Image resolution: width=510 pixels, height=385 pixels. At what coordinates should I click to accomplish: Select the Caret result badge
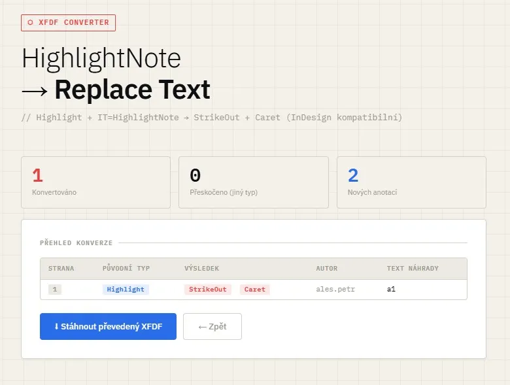tap(255, 290)
